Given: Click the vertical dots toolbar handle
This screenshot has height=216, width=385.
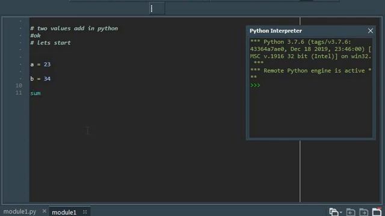Looking at the screenshot, I should 152,8.
